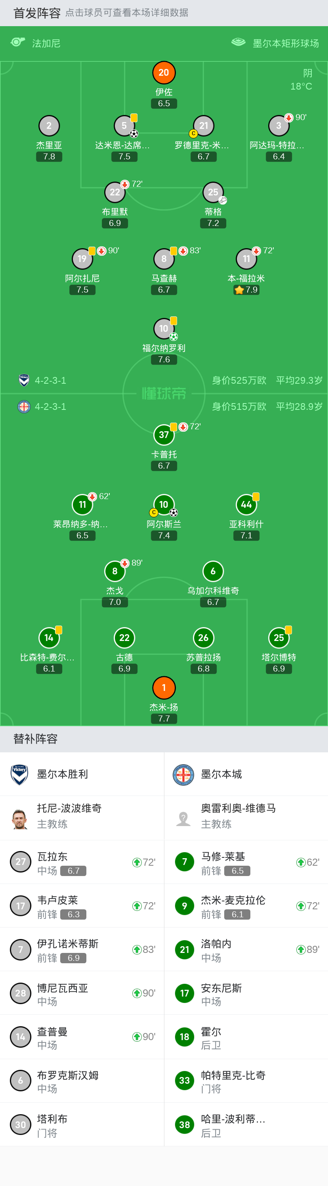Open 墨尔本胜利 team badge in substitutes
The width and height of the screenshot is (328, 1186).
click(19, 775)
